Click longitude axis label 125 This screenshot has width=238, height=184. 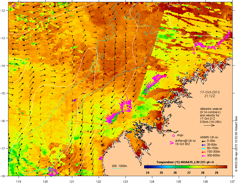point(179,181)
